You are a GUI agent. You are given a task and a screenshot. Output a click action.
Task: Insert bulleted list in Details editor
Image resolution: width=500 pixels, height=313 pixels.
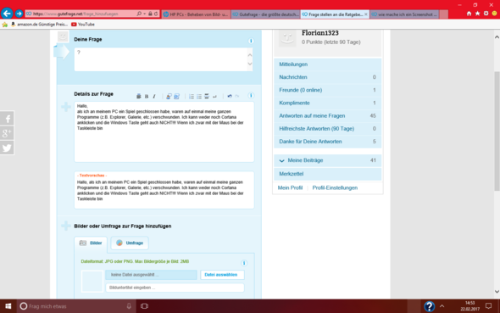[199, 97]
